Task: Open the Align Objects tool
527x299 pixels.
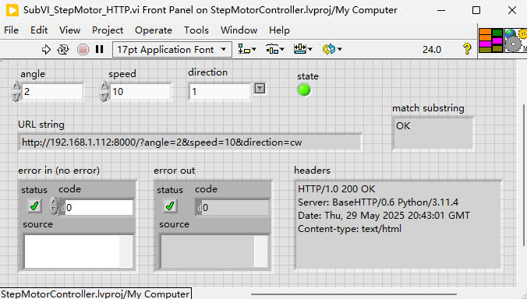Action: 246,49
